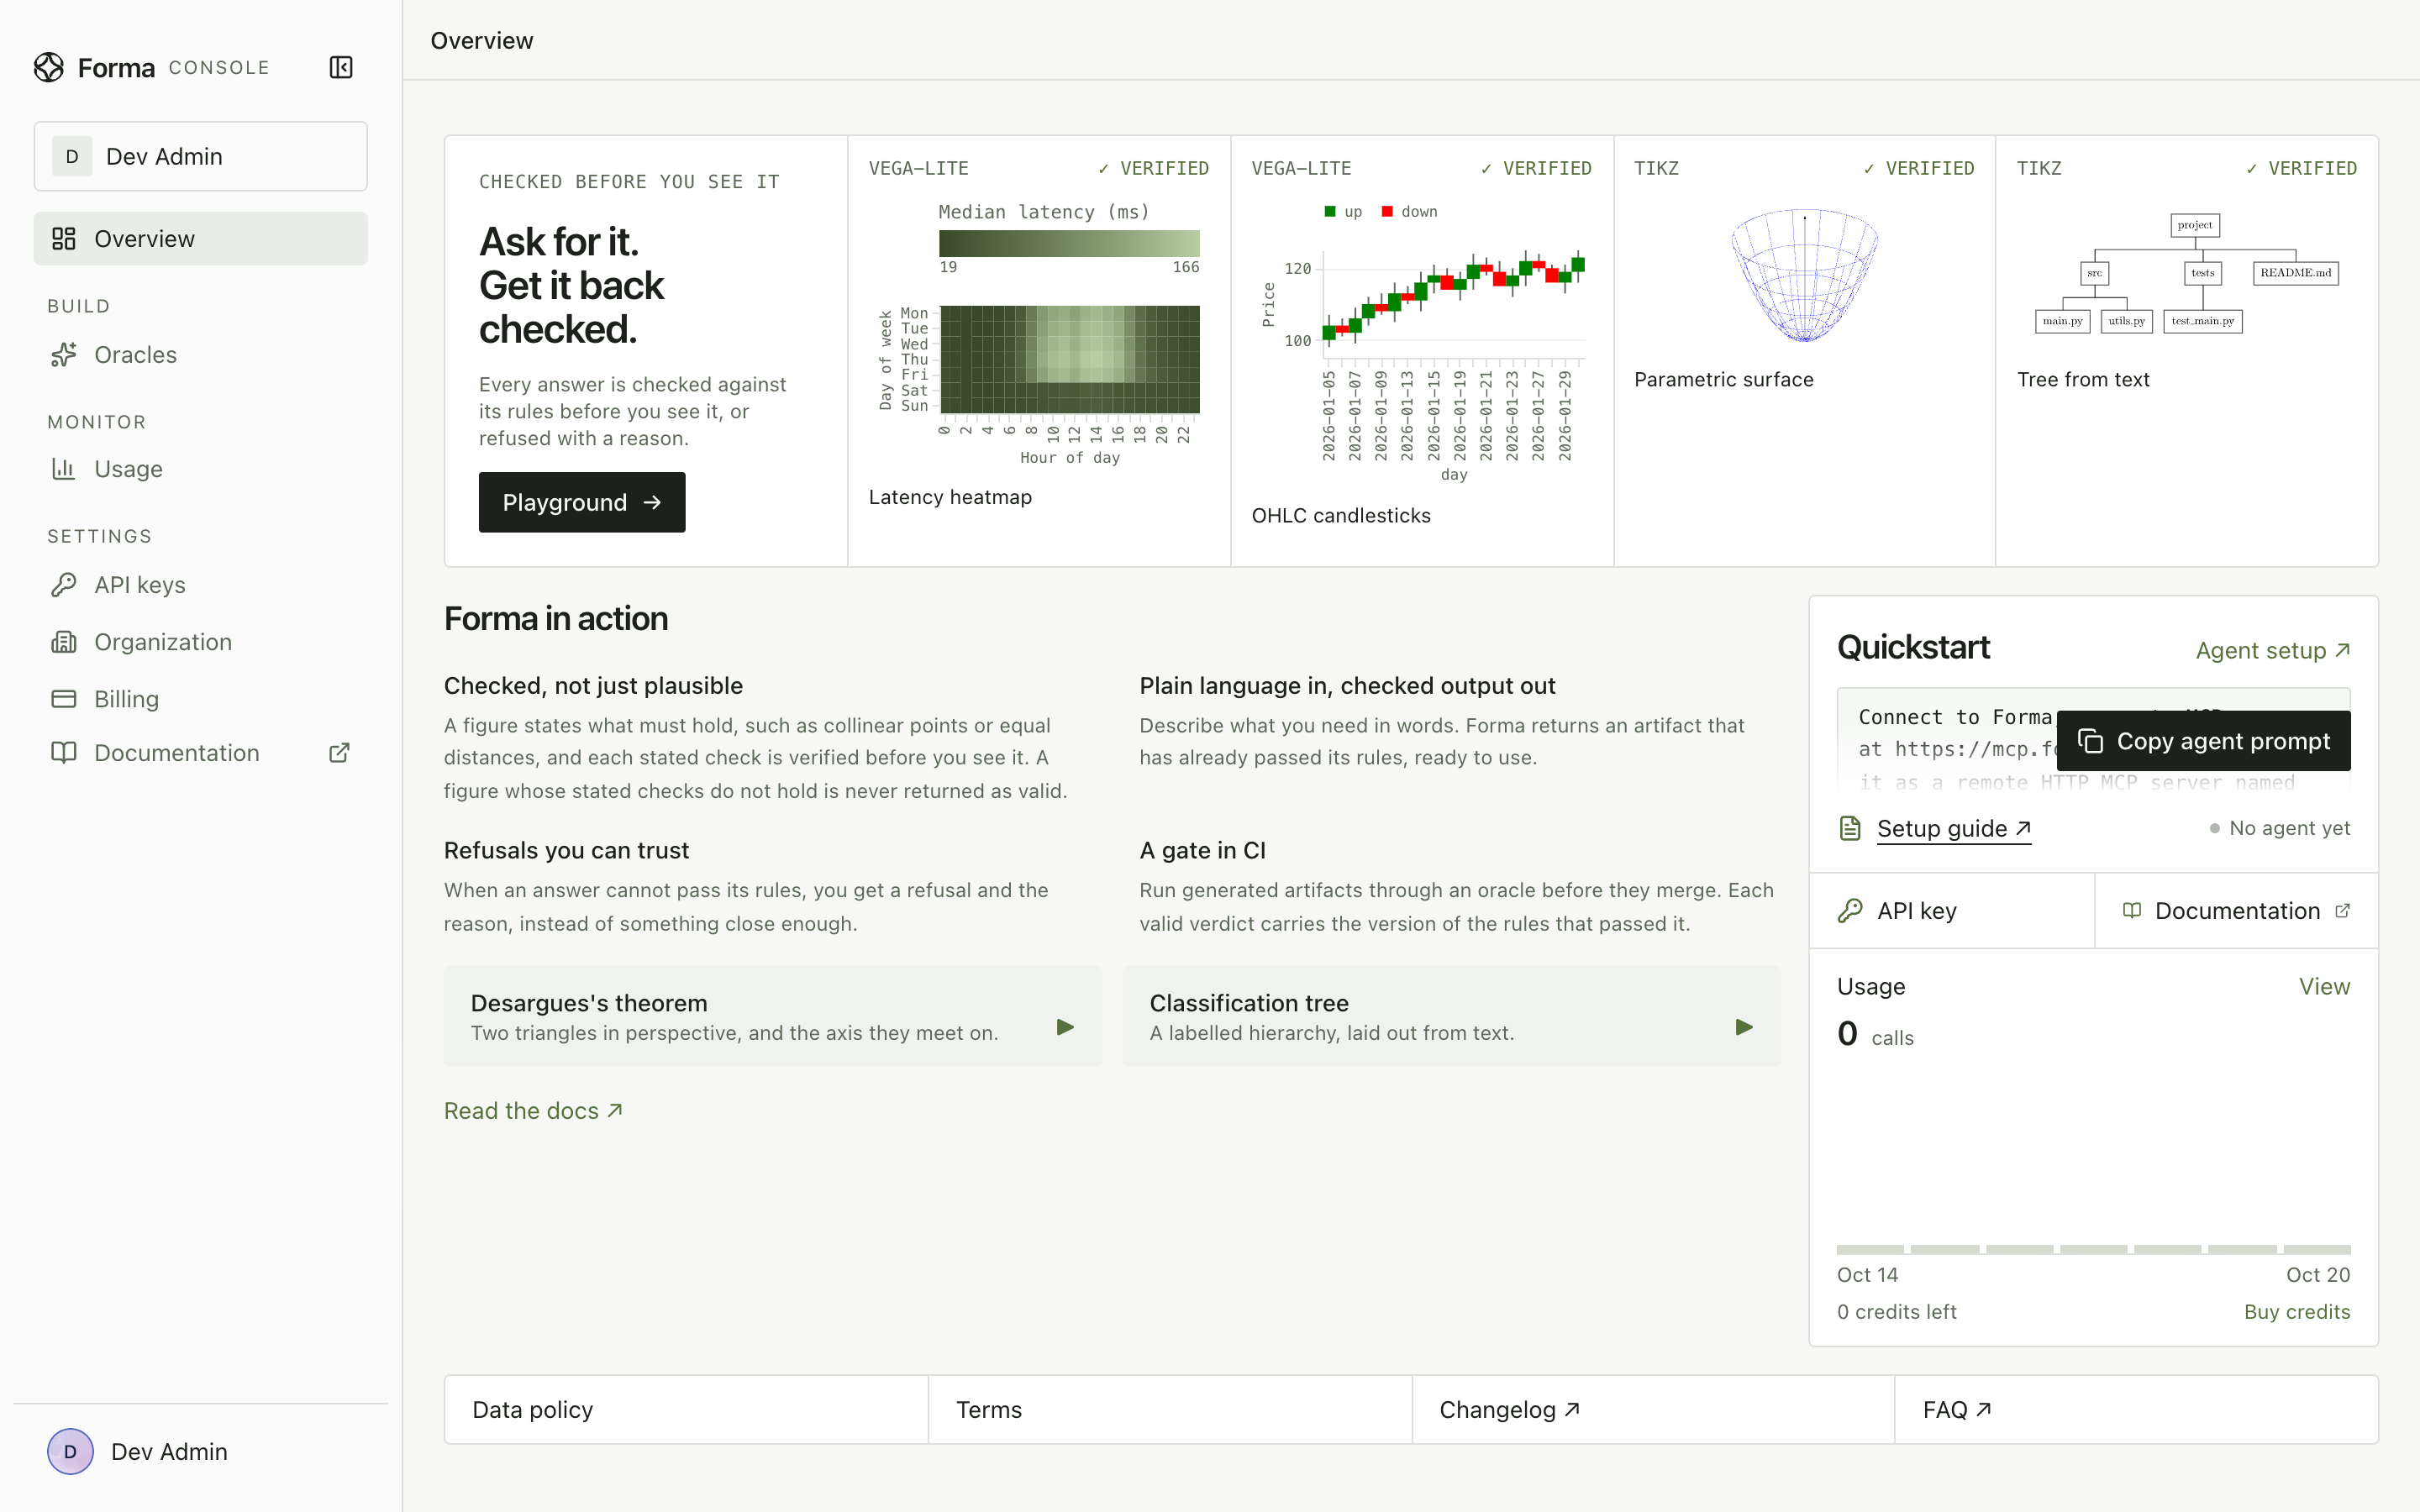
Task: Launch the Playground button
Action: (582, 502)
